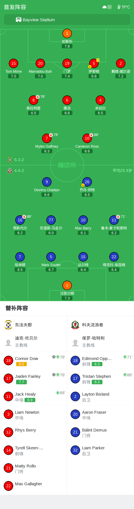Open Bayview Stadium venue bar
Image resolution: width=134 pixels, height=509 pixels.
coord(67,20)
